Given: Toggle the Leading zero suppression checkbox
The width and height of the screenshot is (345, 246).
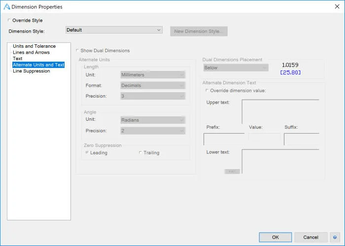Looking at the screenshot, I should pos(87,152).
